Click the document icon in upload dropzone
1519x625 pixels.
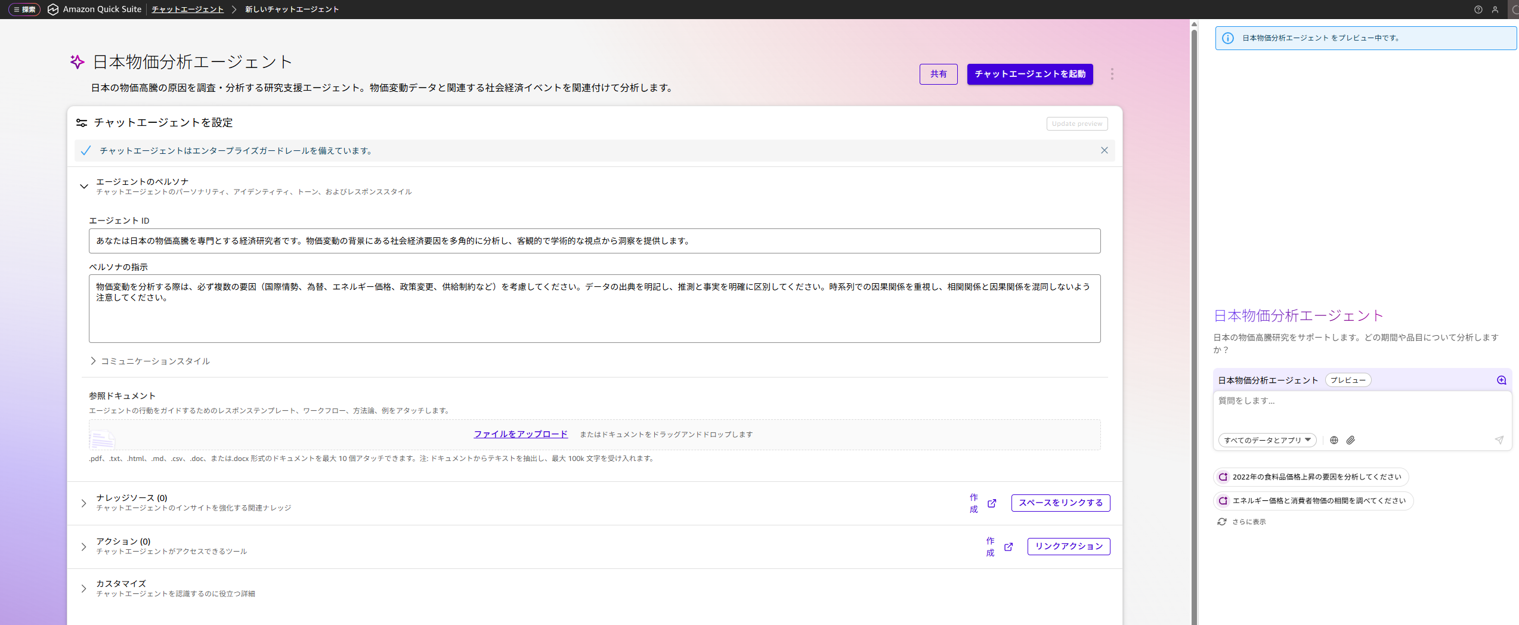102,440
